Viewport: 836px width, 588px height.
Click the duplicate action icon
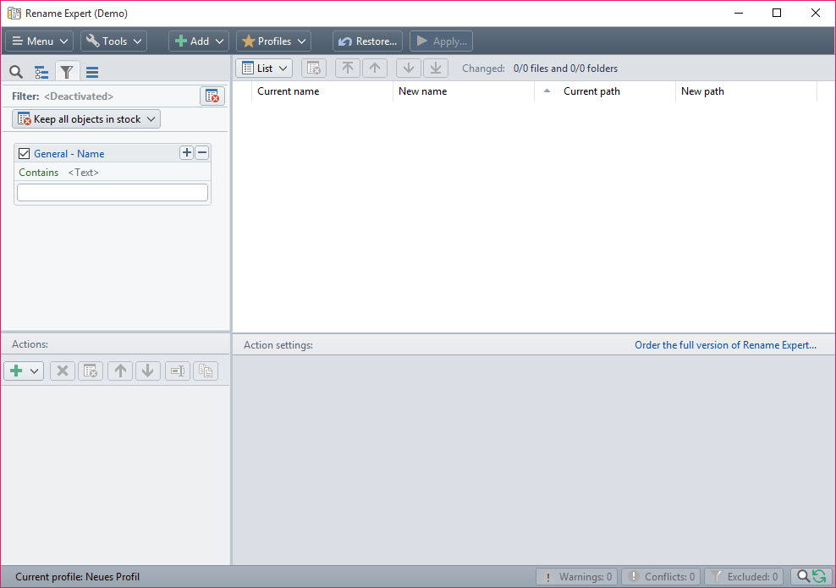click(x=206, y=371)
